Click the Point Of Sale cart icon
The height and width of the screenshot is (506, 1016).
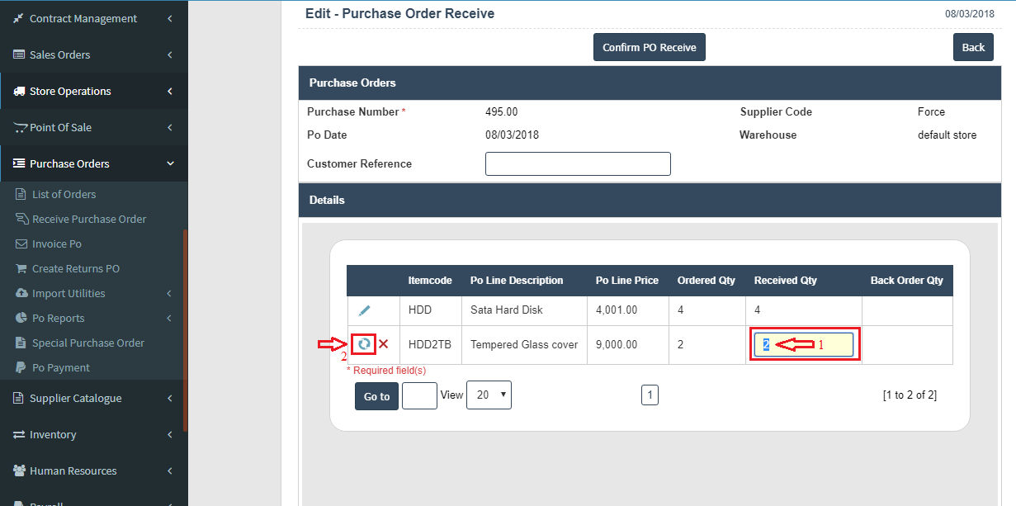click(x=20, y=128)
